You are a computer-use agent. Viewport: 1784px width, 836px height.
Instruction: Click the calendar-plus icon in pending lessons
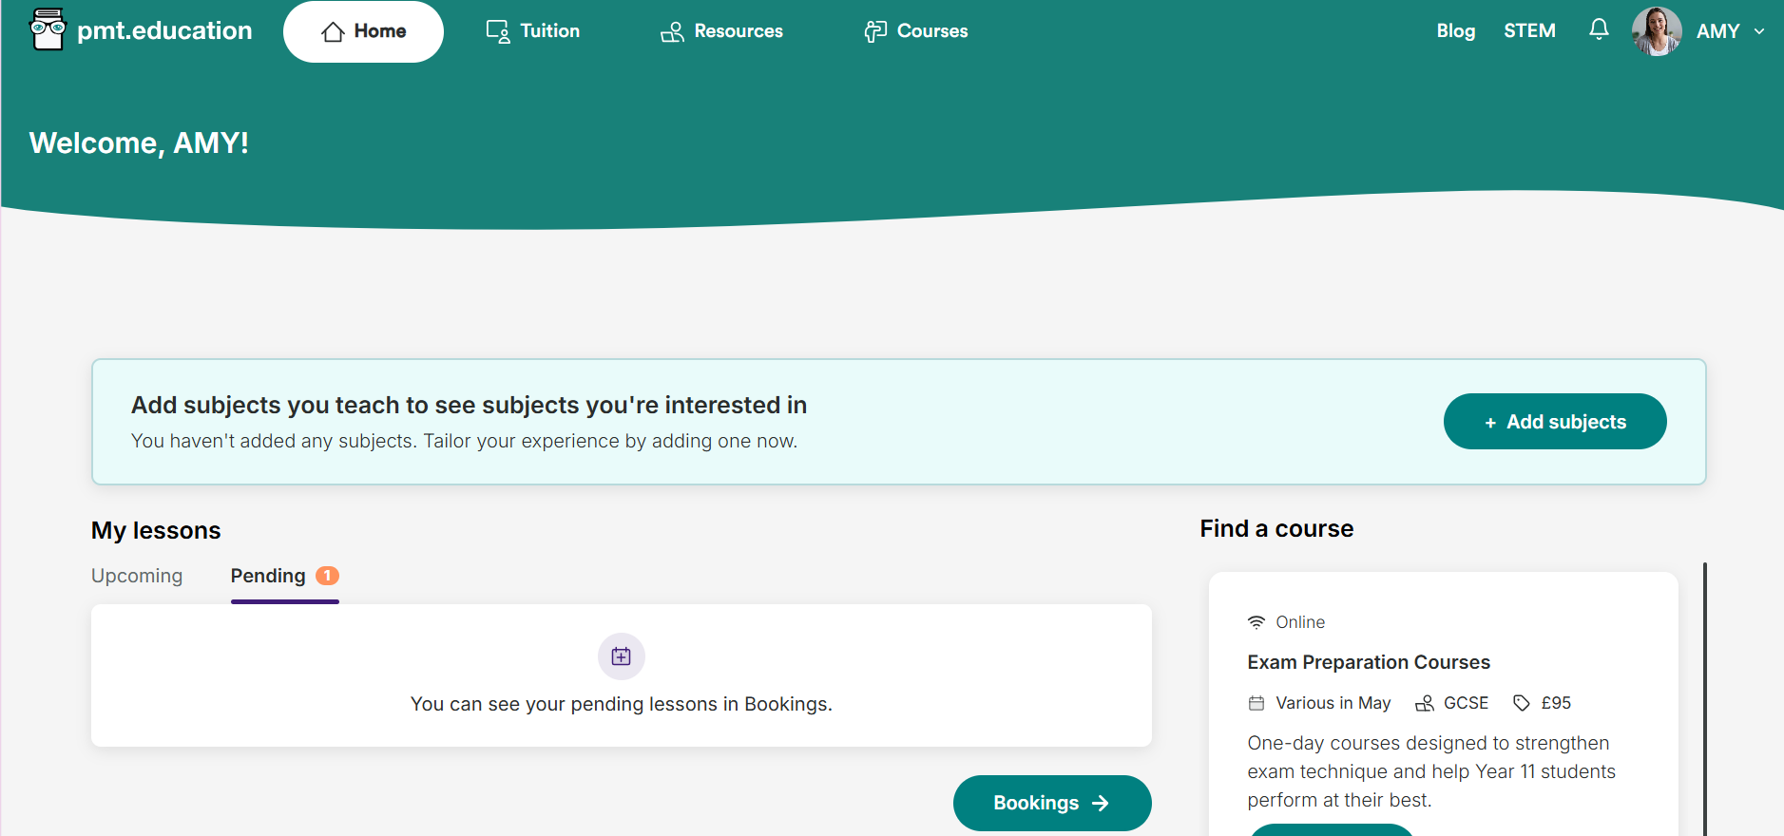(x=622, y=656)
